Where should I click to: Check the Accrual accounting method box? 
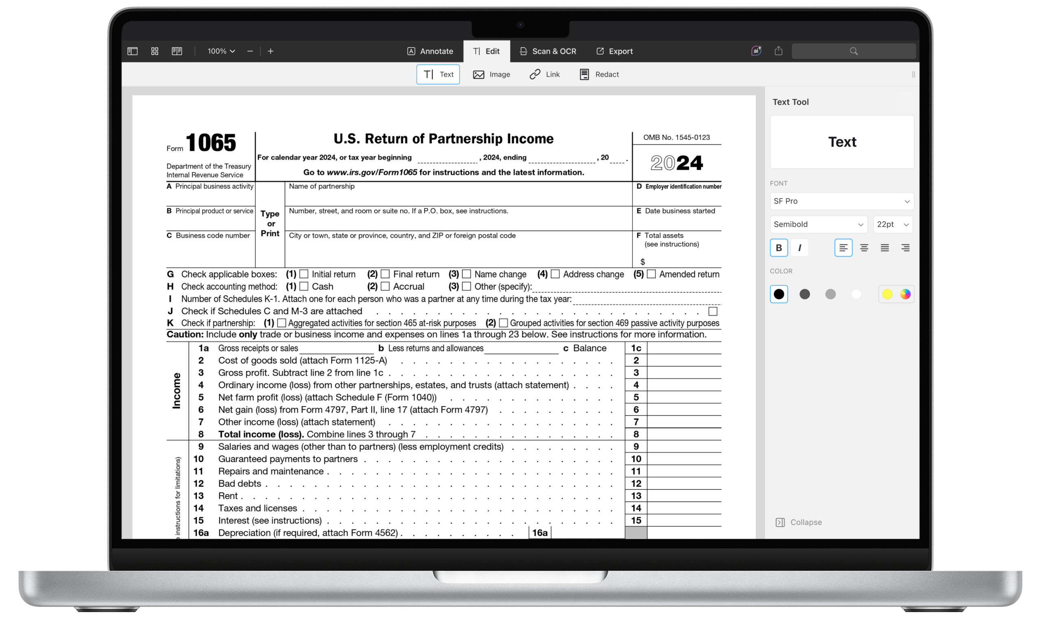click(x=385, y=287)
